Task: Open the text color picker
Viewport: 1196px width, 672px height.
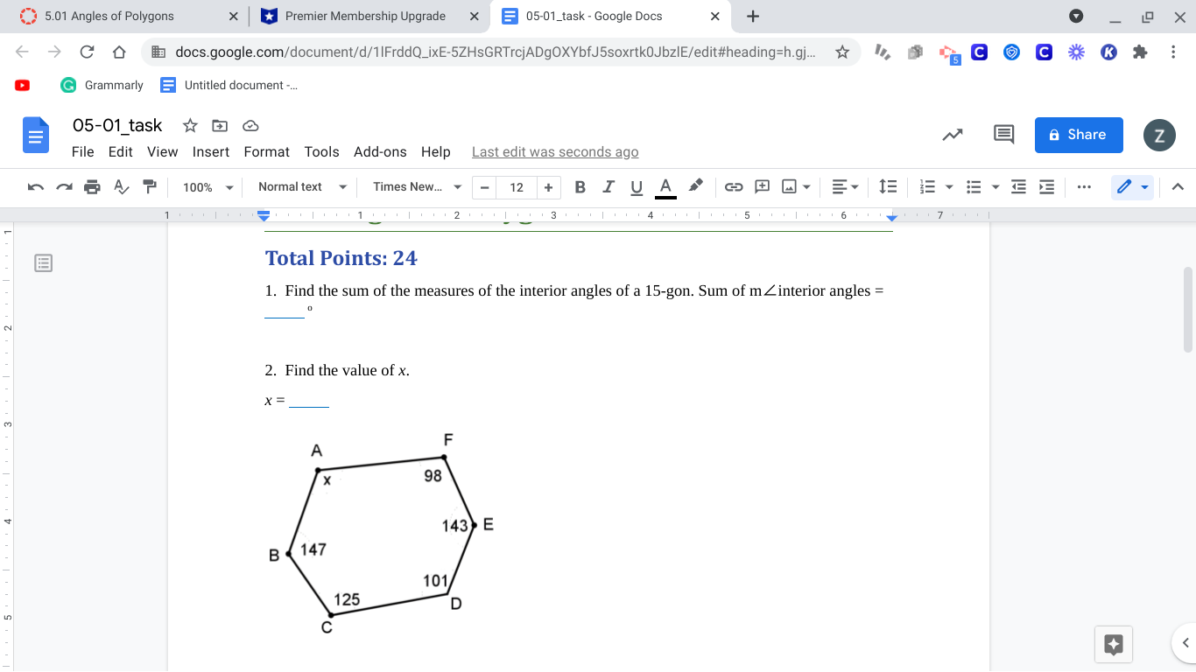Action: point(665,186)
